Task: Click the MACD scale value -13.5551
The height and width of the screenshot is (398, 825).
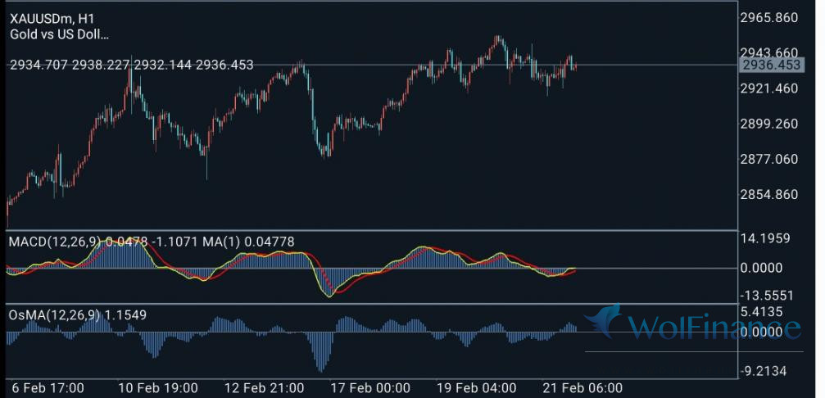Action: (x=765, y=295)
